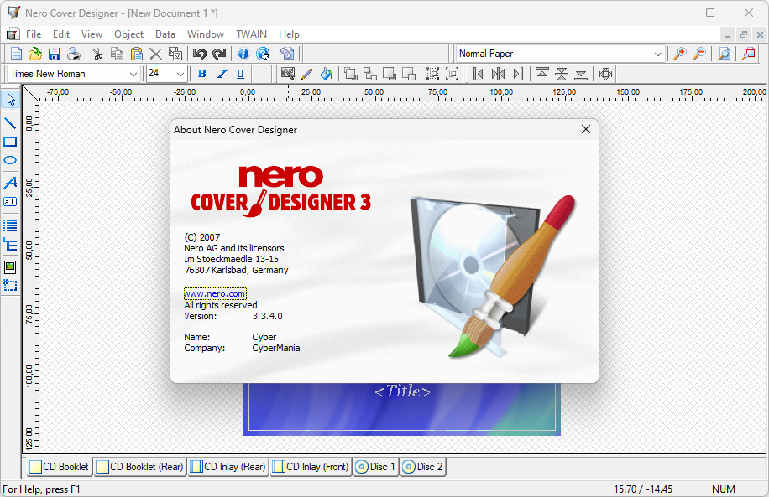This screenshot has height=497, width=769.
Task: Open the Help menu
Action: [x=289, y=34]
